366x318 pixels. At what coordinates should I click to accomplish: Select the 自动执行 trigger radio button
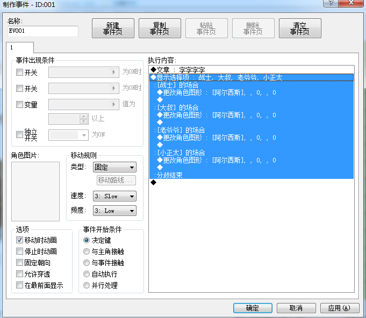(87, 274)
